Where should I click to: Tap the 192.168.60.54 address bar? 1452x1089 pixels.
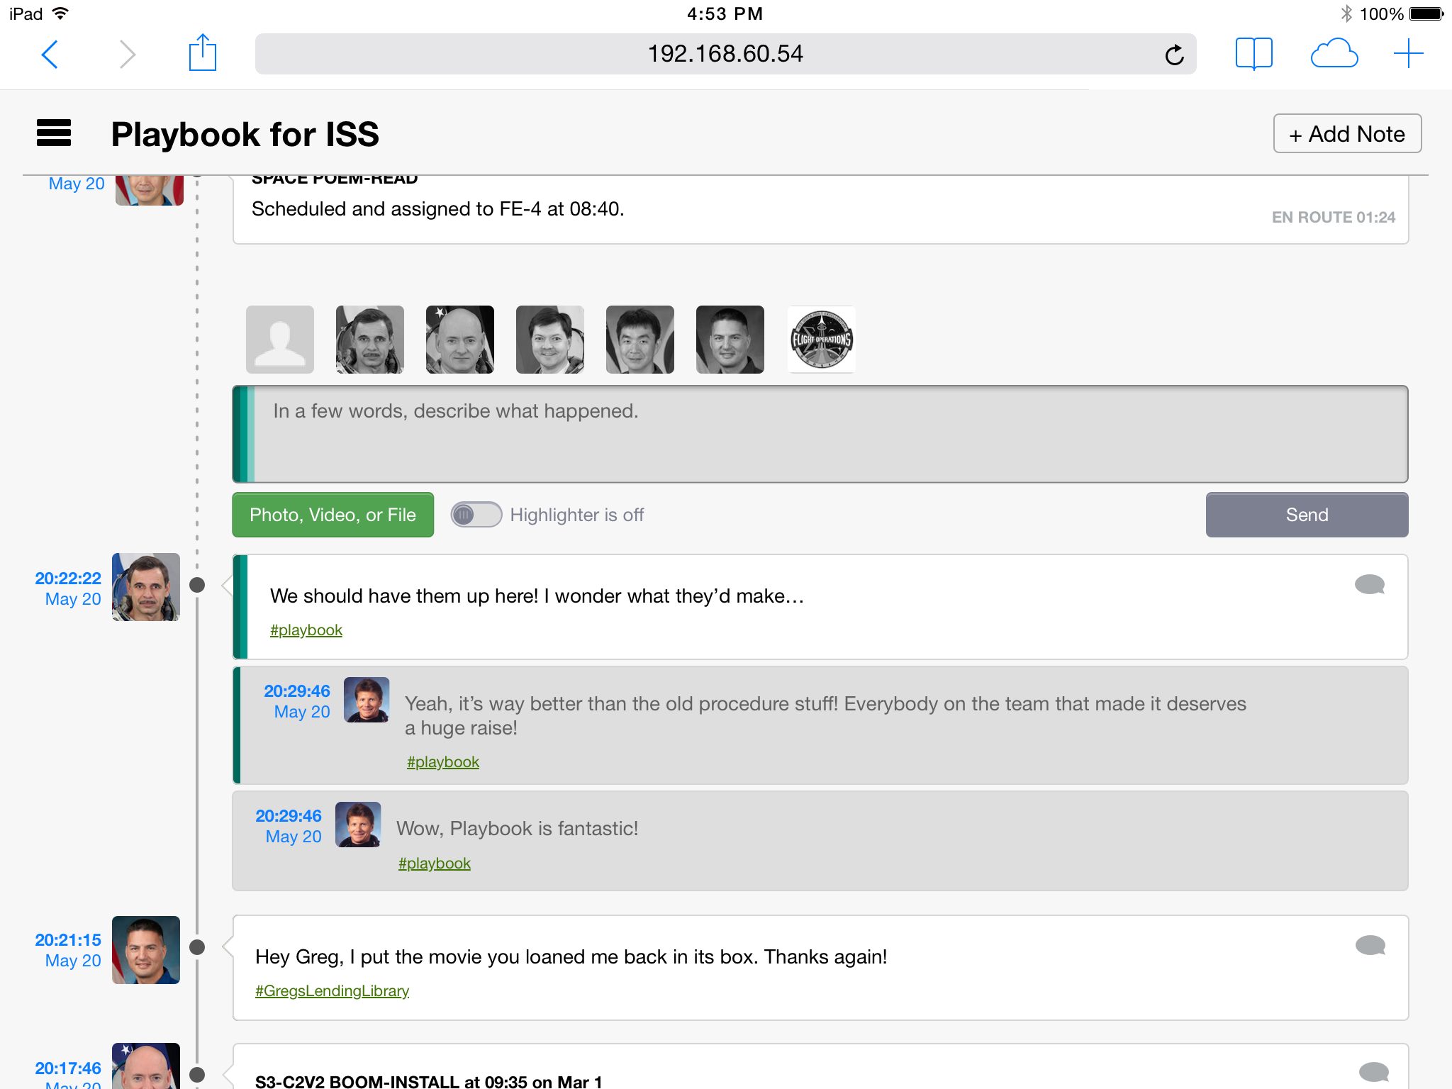click(725, 54)
